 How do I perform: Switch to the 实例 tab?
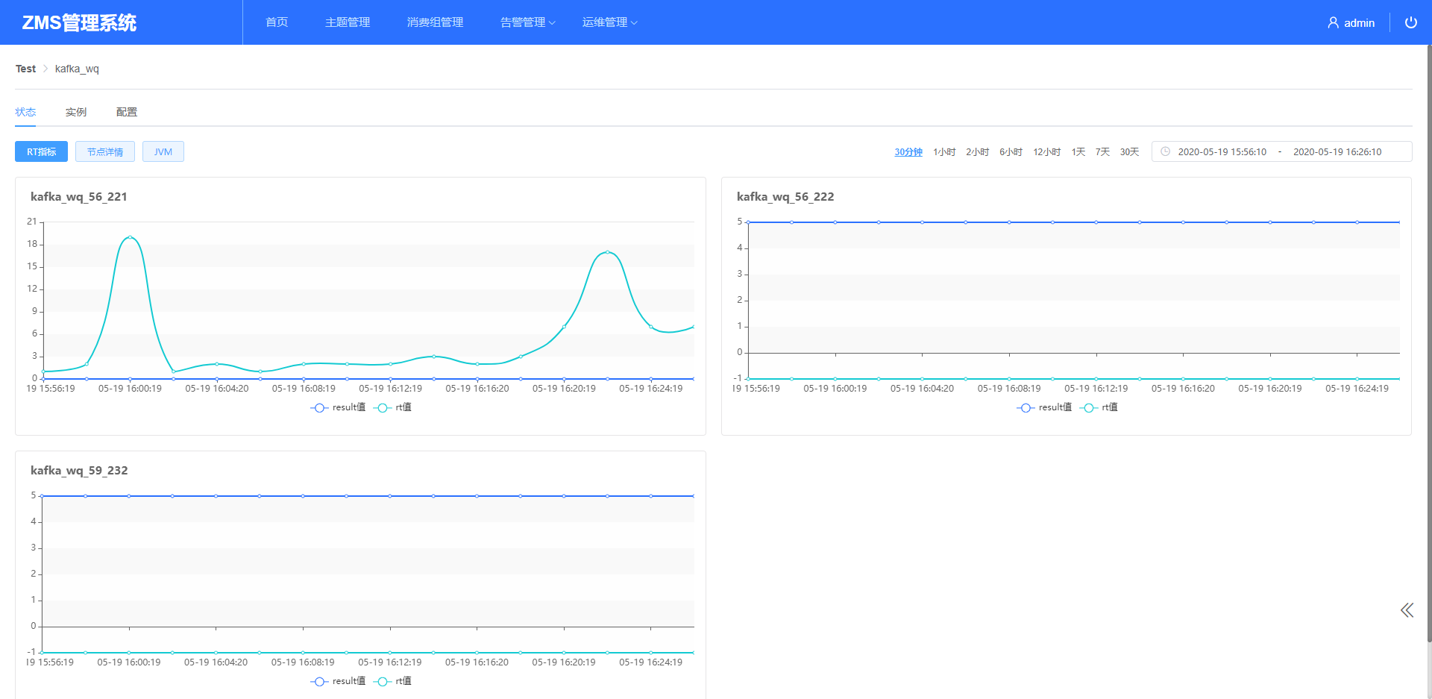(x=76, y=112)
